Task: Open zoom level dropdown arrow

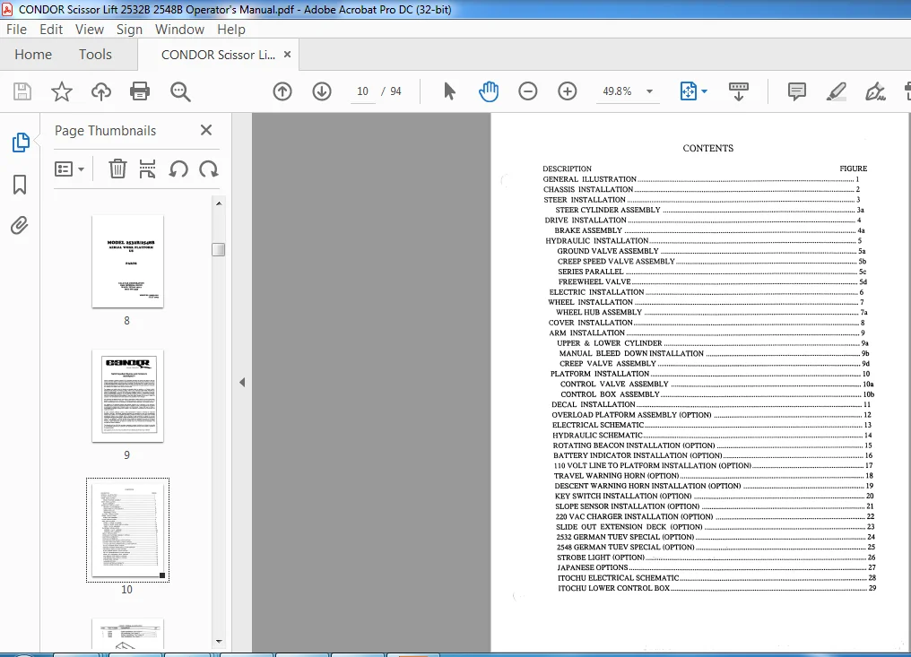Action: click(649, 91)
